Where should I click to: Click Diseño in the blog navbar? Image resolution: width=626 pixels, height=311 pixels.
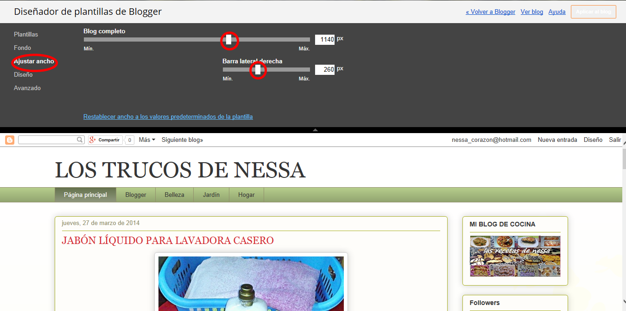(593, 140)
